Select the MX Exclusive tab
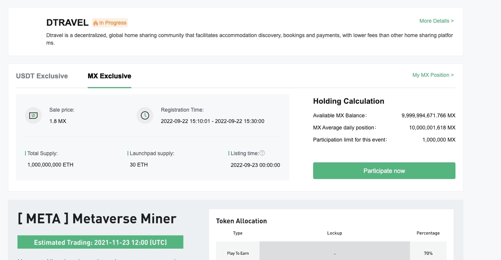The image size is (501, 260). pos(109,76)
